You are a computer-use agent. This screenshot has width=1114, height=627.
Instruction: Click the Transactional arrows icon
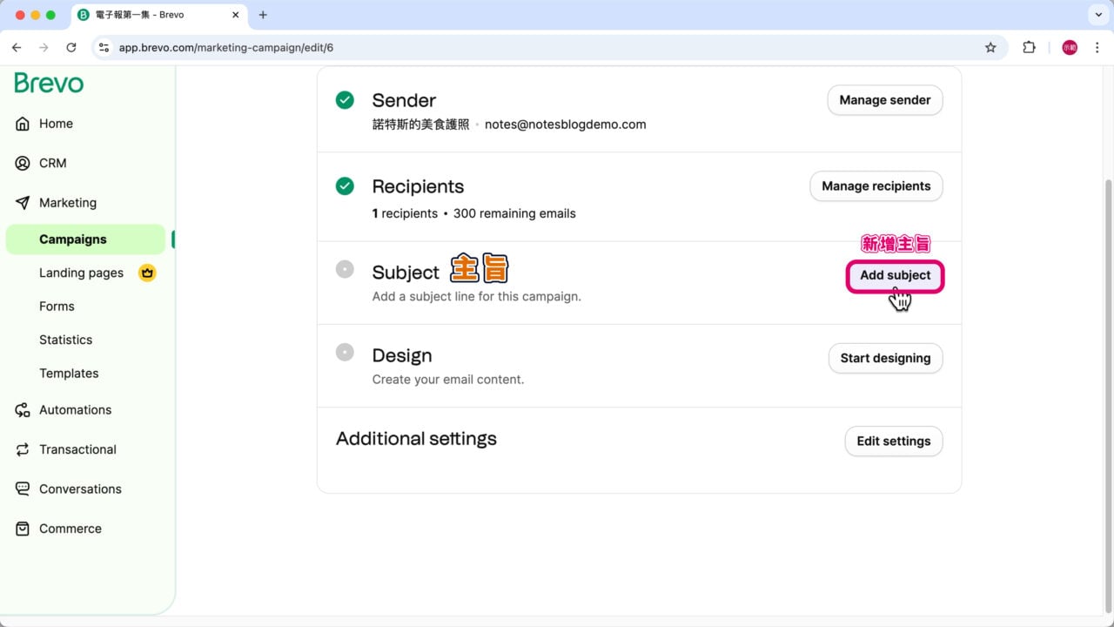23,449
